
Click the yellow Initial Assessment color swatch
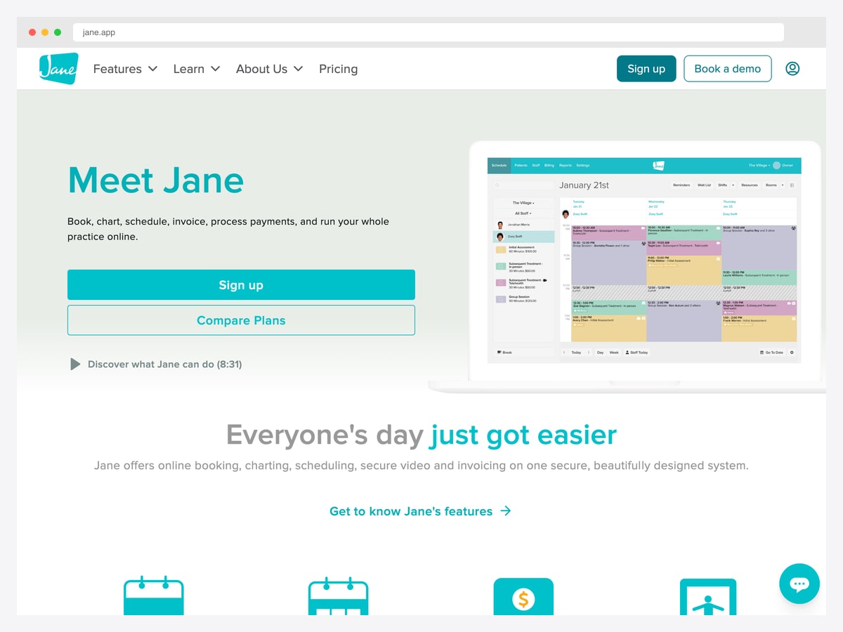tap(501, 250)
